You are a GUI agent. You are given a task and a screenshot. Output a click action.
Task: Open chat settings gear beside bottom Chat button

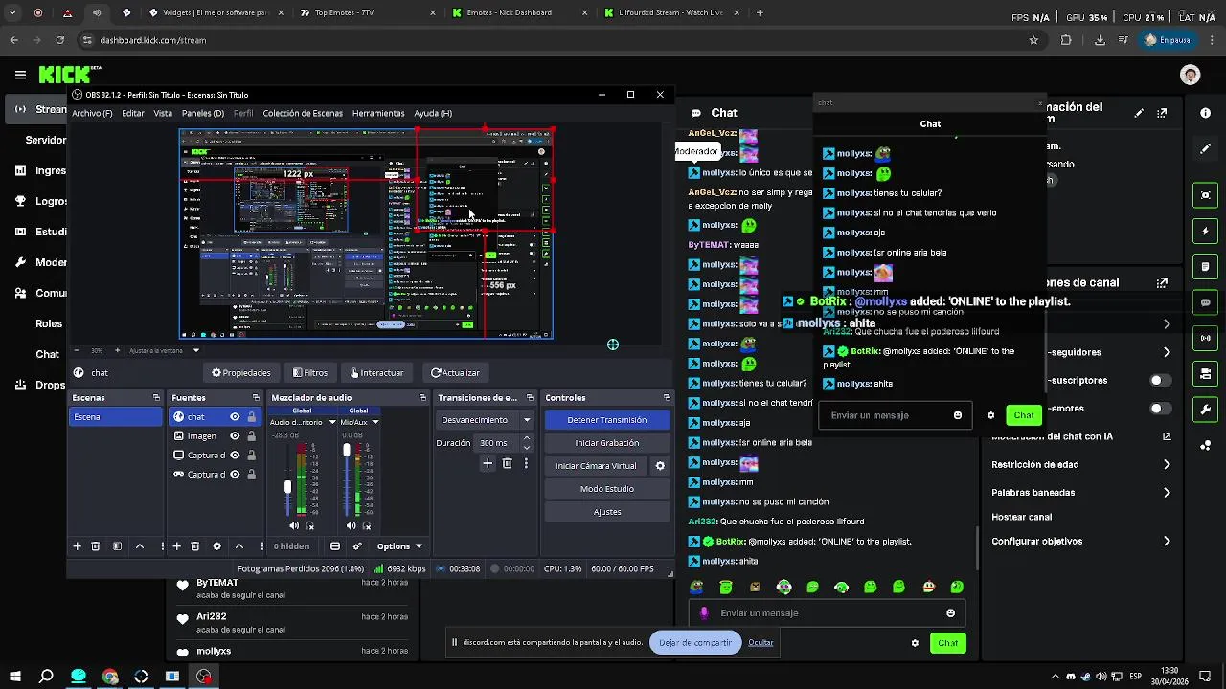[x=915, y=643]
